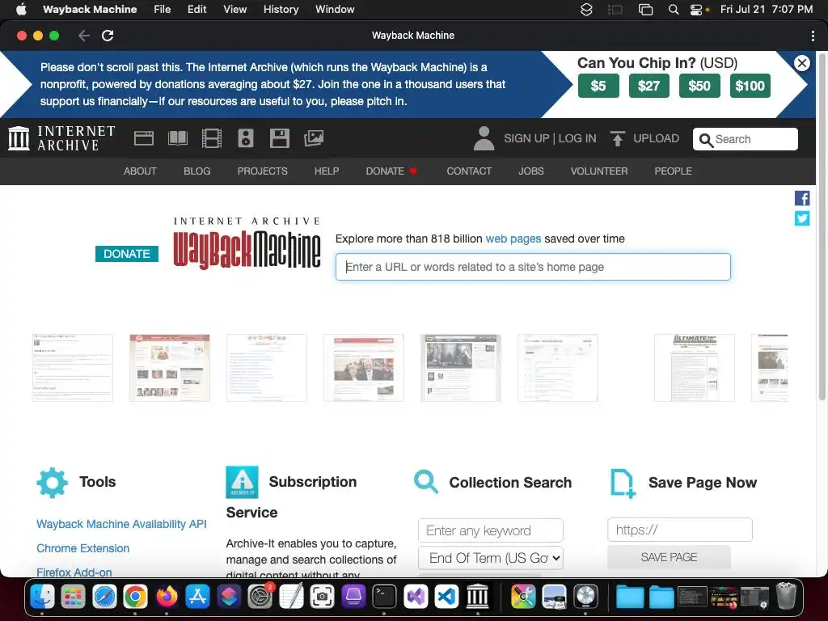Click the user avatar icon
This screenshot has height=621, width=828.
484,138
